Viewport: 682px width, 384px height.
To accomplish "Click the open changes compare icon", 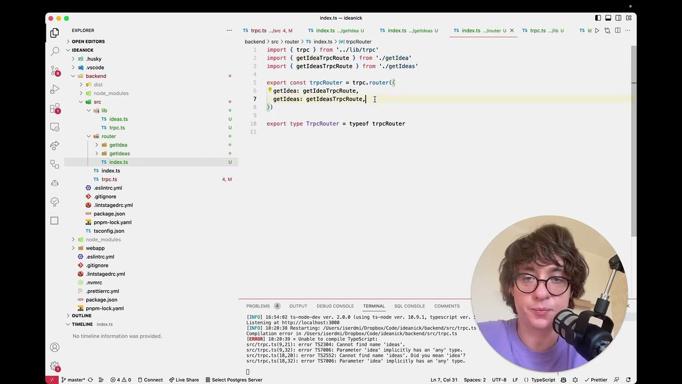I will [607, 30].
